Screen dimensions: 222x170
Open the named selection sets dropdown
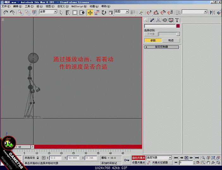(x=206, y=12)
